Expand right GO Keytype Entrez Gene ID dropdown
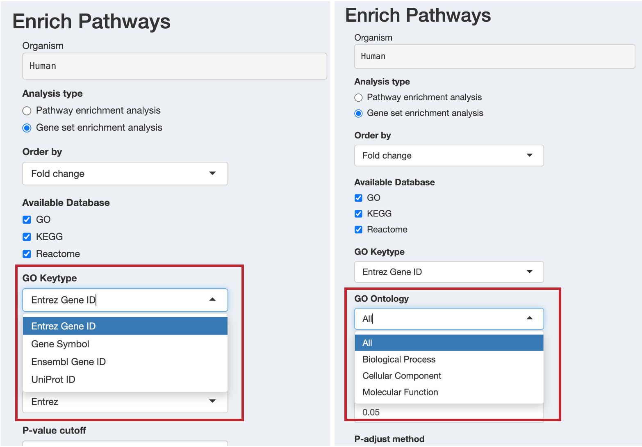Screen dimensions: 642x447 click(449, 272)
